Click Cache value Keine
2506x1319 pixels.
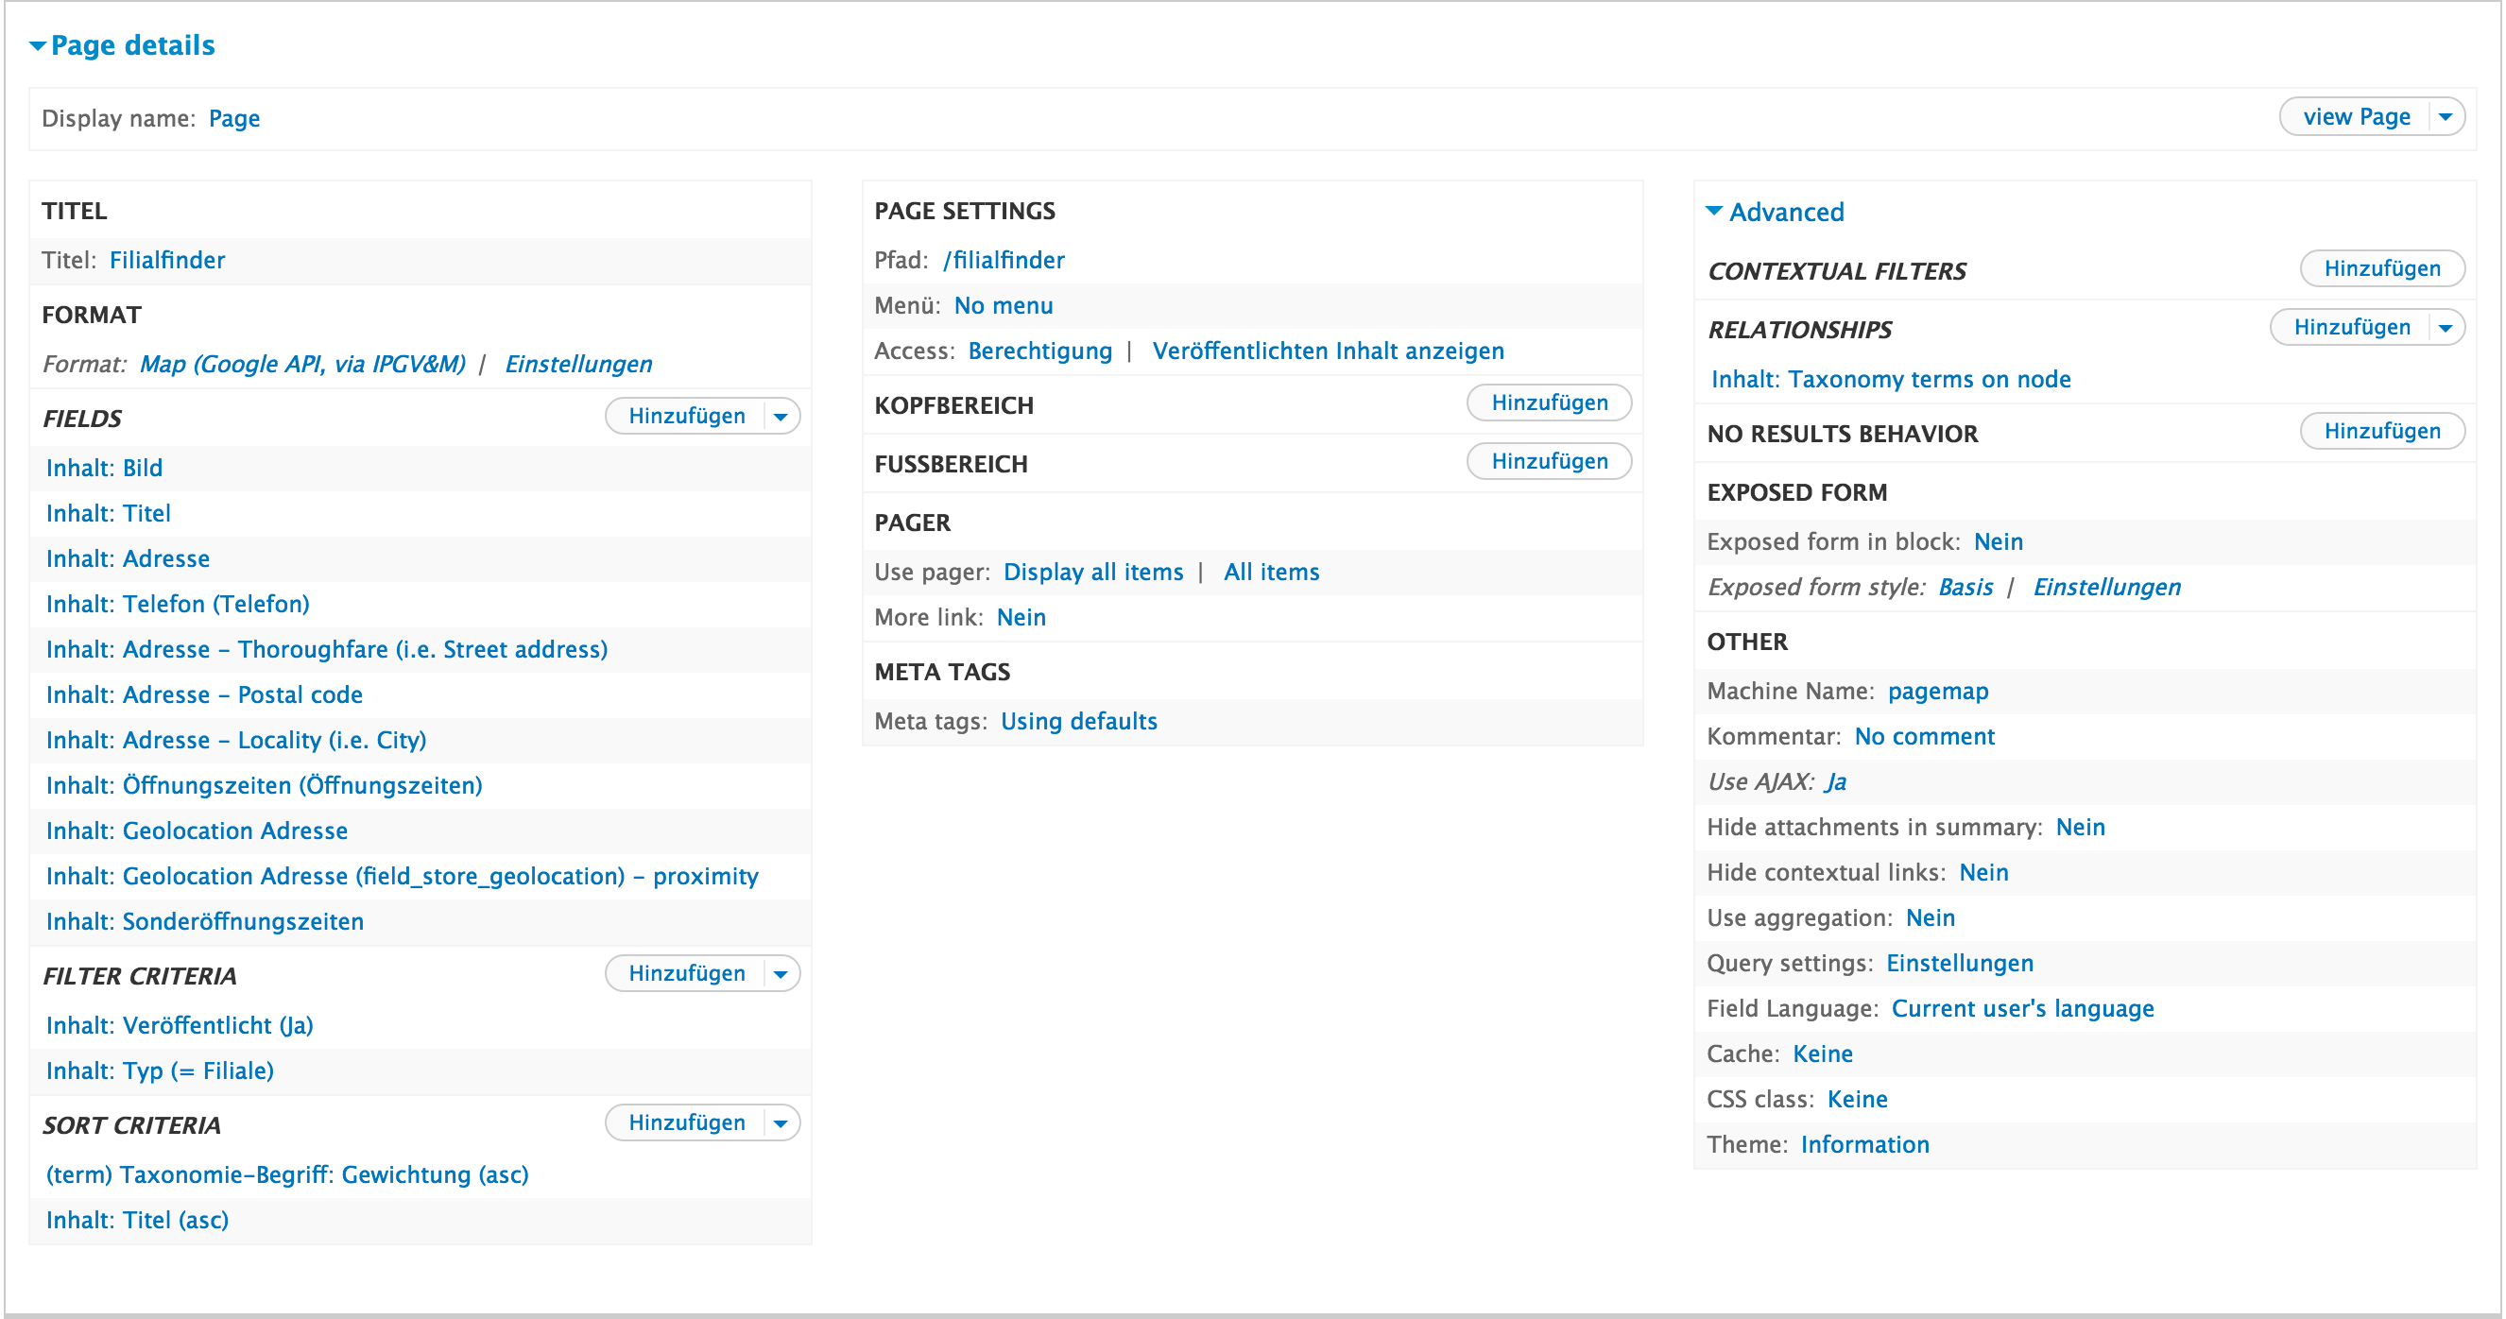(1822, 1054)
